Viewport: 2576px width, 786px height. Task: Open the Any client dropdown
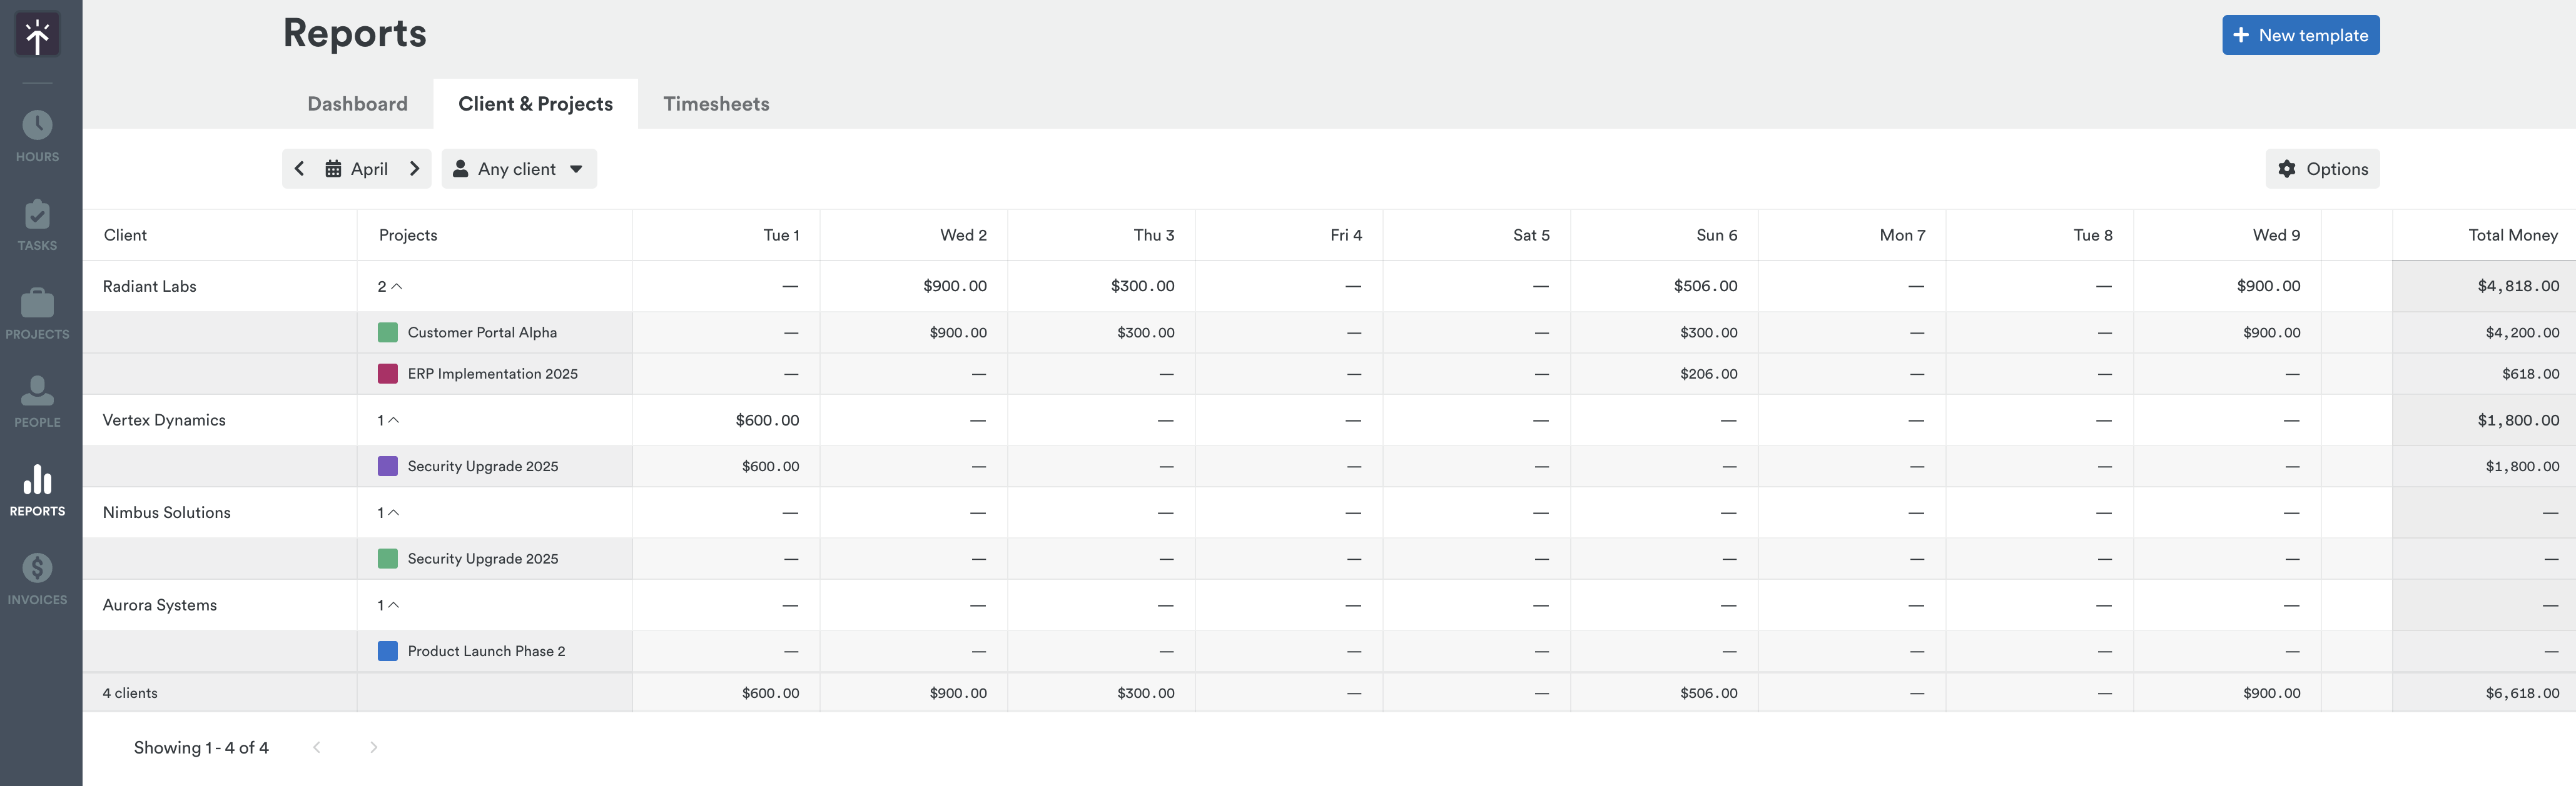[x=518, y=169]
